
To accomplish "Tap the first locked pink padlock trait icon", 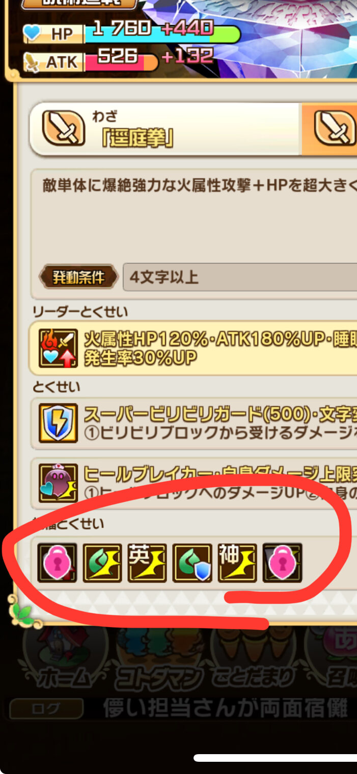I will tap(58, 563).
